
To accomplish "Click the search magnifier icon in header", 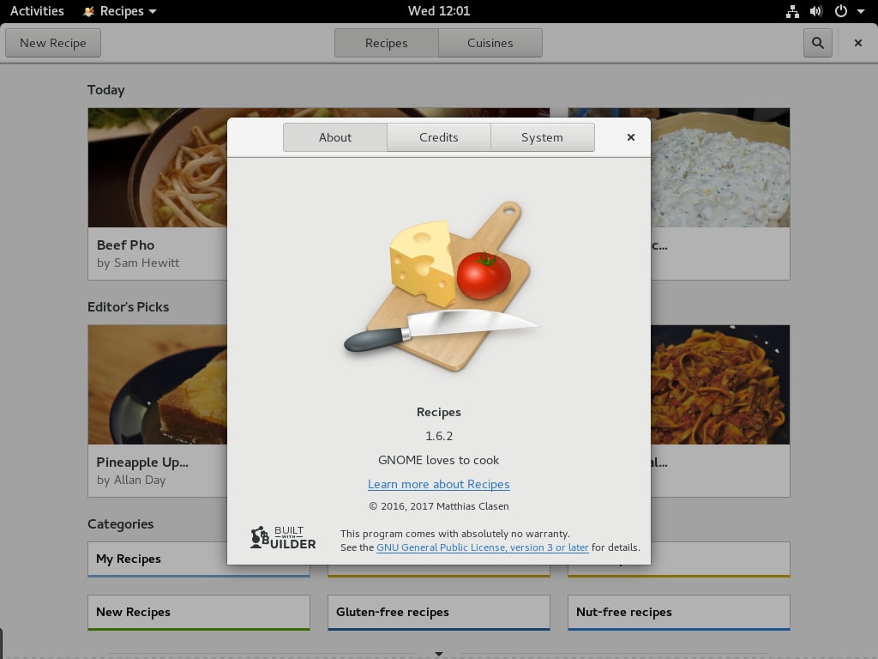I will point(817,43).
